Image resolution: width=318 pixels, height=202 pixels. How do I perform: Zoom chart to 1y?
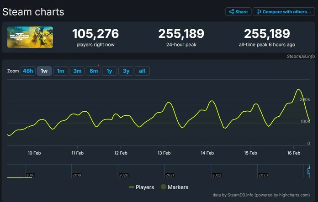109,71
